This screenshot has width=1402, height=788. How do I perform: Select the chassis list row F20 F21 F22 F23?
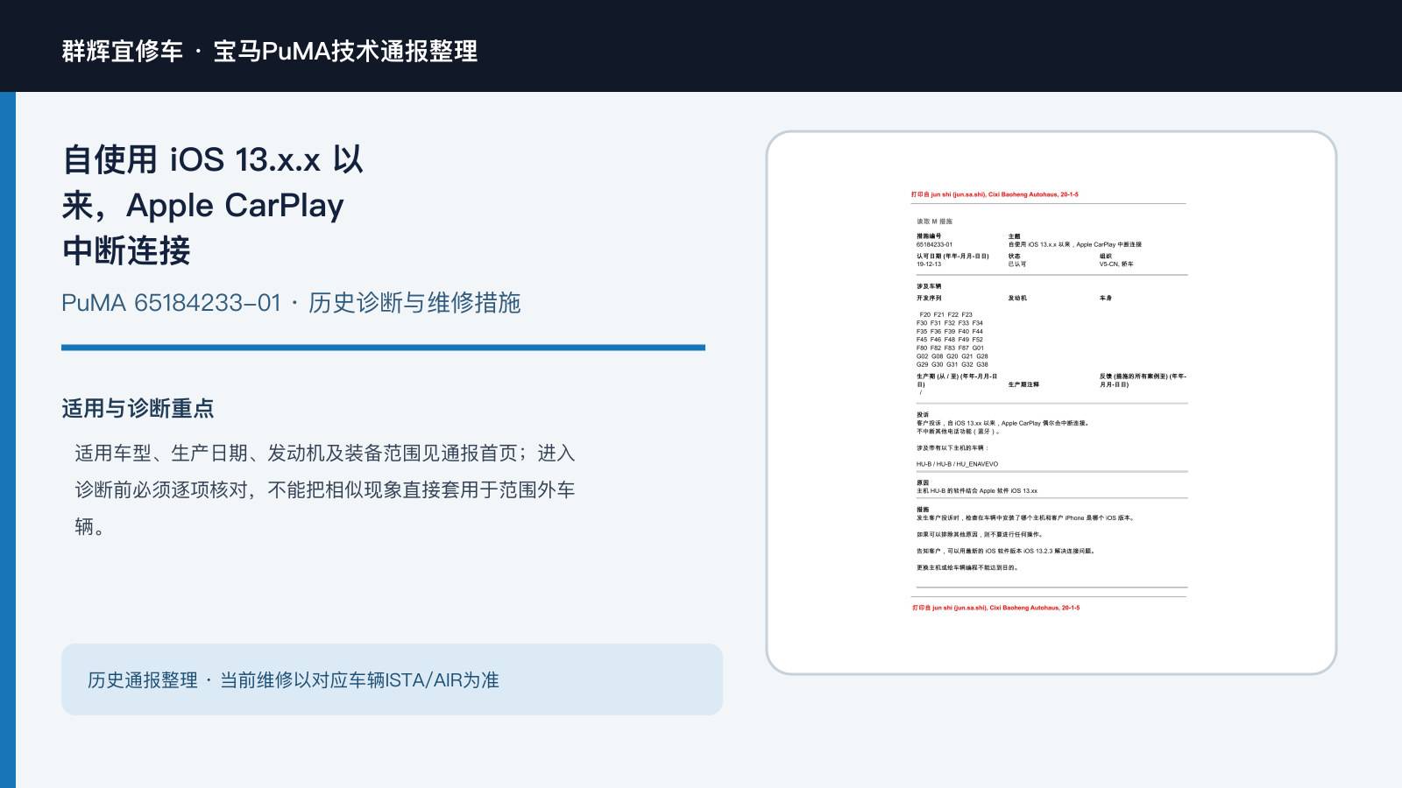tap(945, 314)
